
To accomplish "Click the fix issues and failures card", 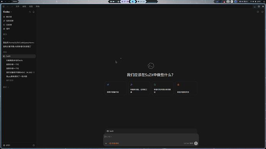I will click(186, 88).
